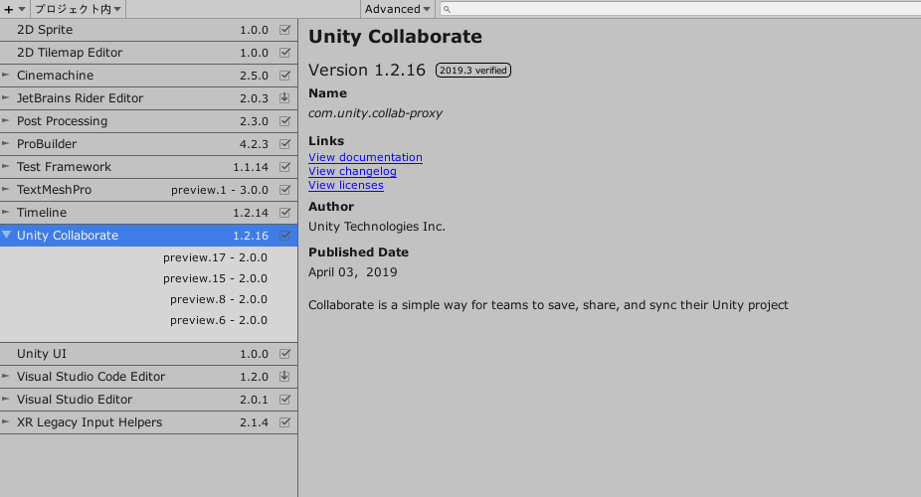The width and height of the screenshot is (921, 497).
Task: Expand TextMeshPro versions arrow
Action: pos(6,189)
